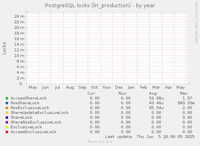
Task: Click the Cur: column header
Action: 92,93
